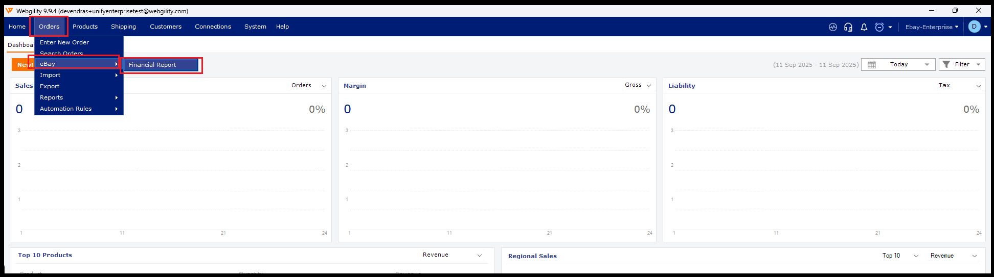Click the calendar icon in date selector
Image resolution: width=994 pixels, height=277 pixels.
click(872, 64)
